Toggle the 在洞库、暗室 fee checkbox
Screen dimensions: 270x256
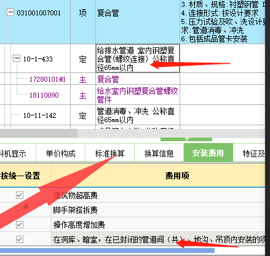(20, 239)
